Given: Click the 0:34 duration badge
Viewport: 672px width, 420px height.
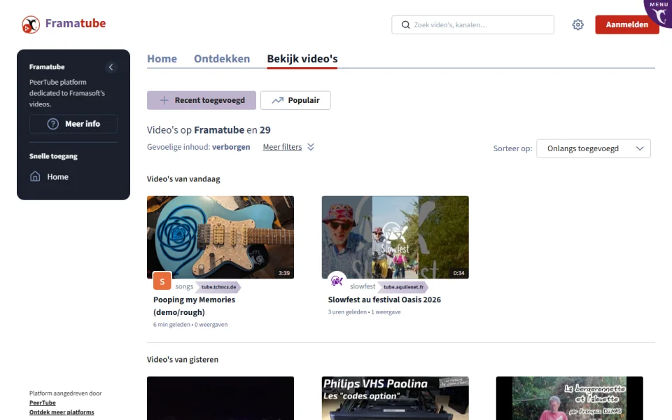Looking at the screenshot, I should click(459, 273).
